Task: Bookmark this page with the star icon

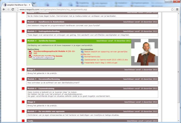Action: (x=172, y=9)
